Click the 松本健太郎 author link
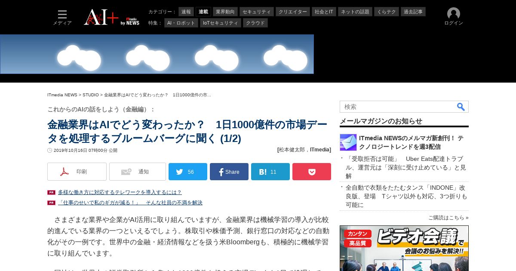 [x=293, y=150]
